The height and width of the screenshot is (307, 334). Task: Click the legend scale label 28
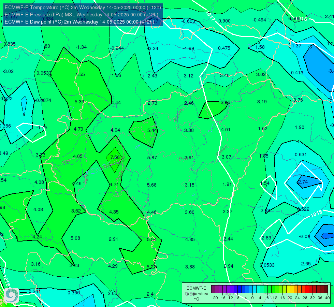(x=305, y=298)
